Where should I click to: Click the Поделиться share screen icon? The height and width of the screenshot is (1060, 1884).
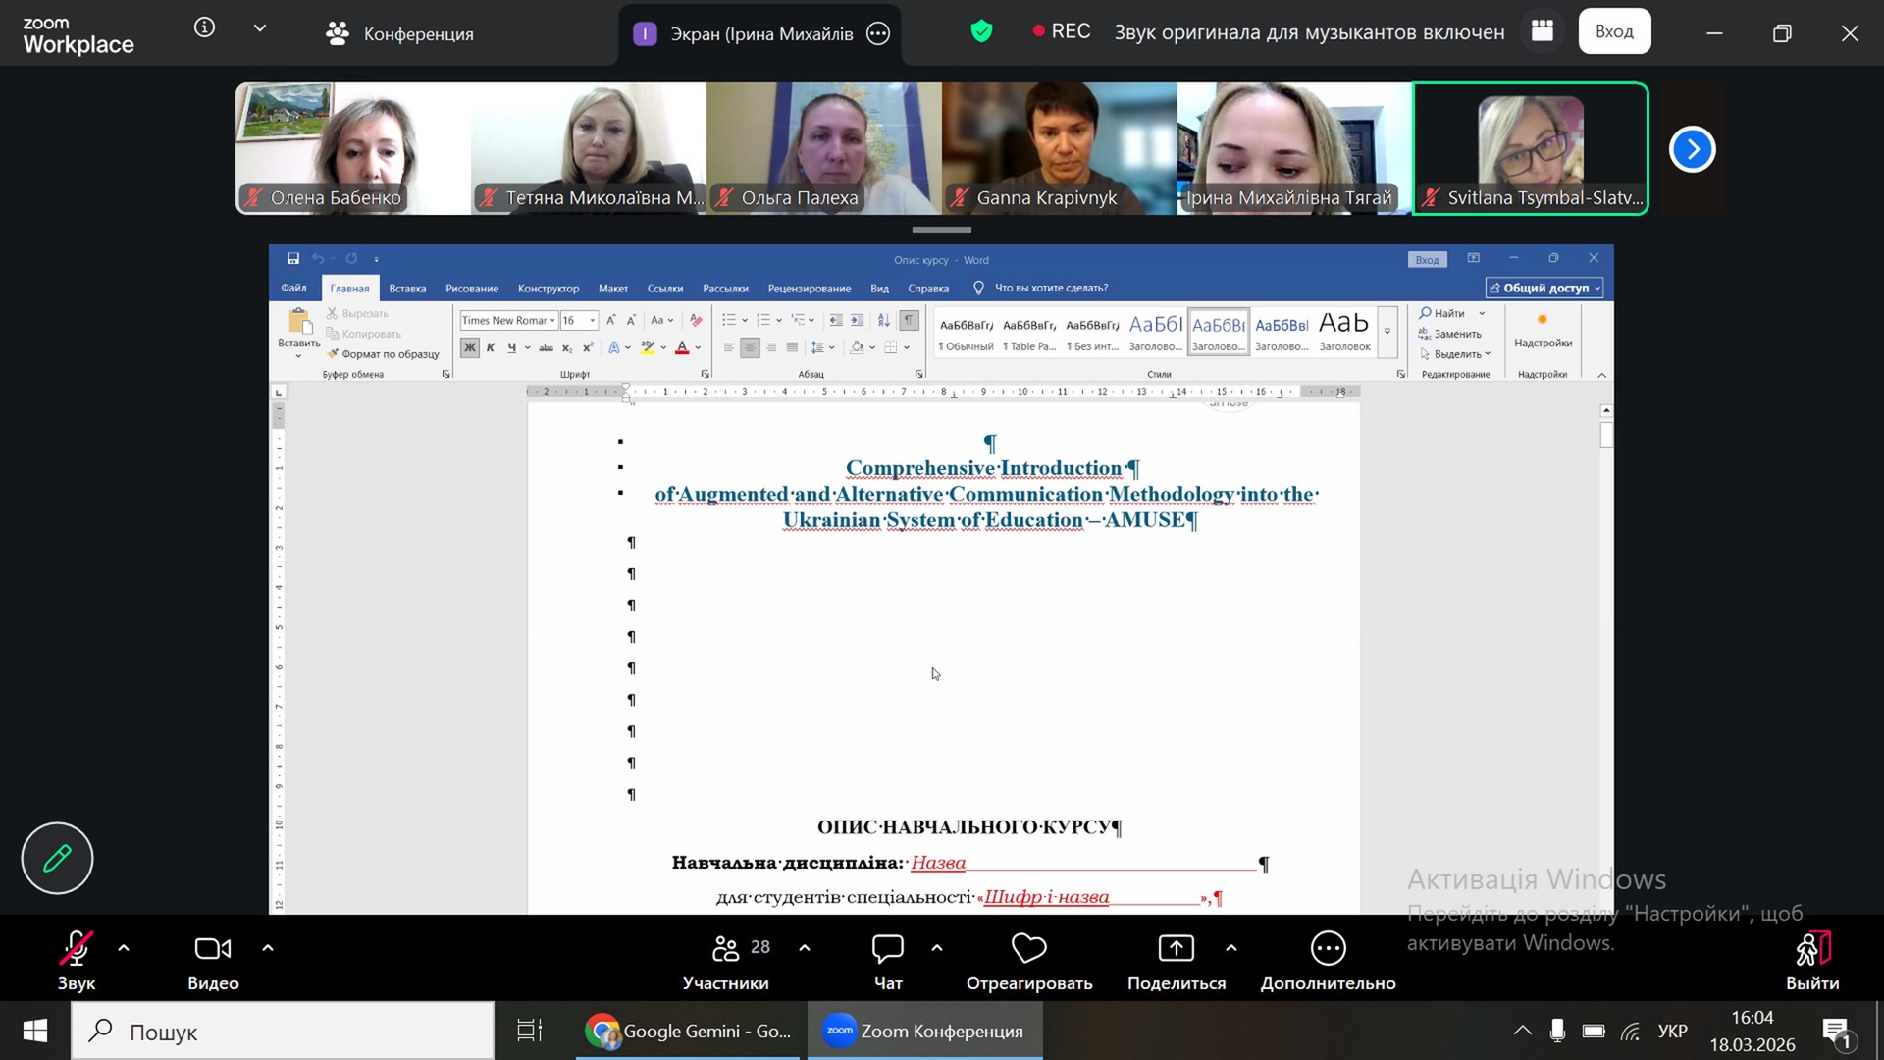click(x=1176, y=948)
